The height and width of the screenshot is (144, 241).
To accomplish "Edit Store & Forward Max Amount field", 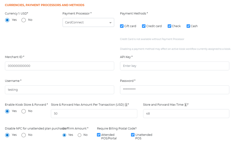I will click(94, 114).
